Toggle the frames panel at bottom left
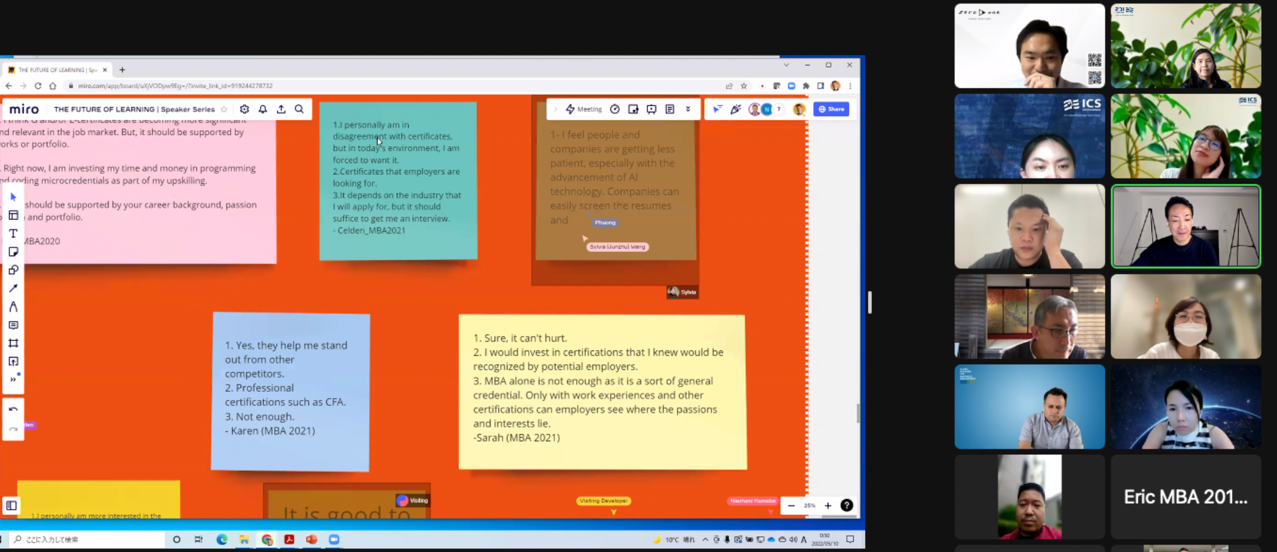 point(11,505)
